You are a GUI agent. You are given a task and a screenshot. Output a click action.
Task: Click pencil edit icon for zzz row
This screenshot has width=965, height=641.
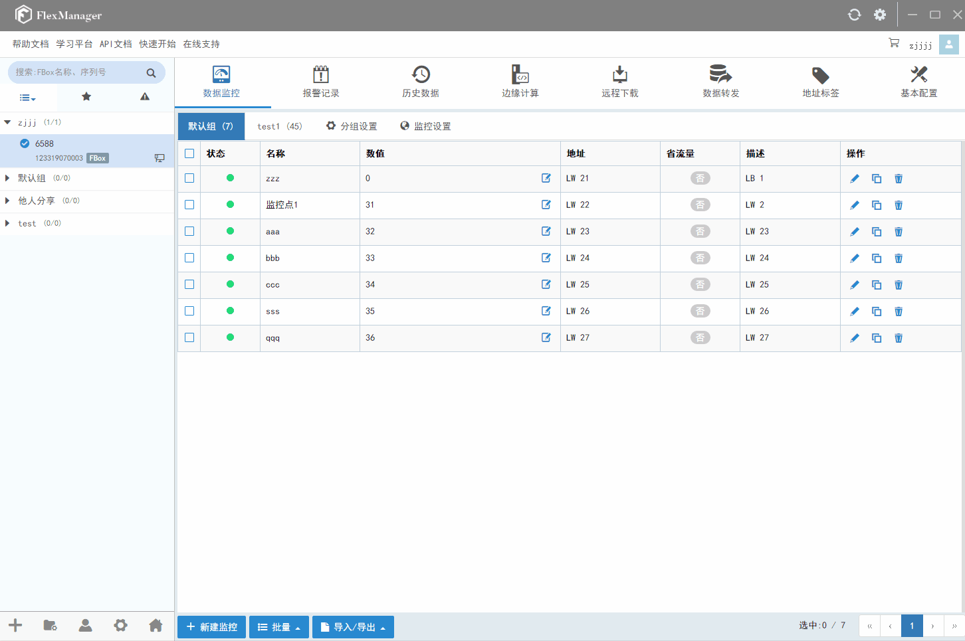pos(855,179)
